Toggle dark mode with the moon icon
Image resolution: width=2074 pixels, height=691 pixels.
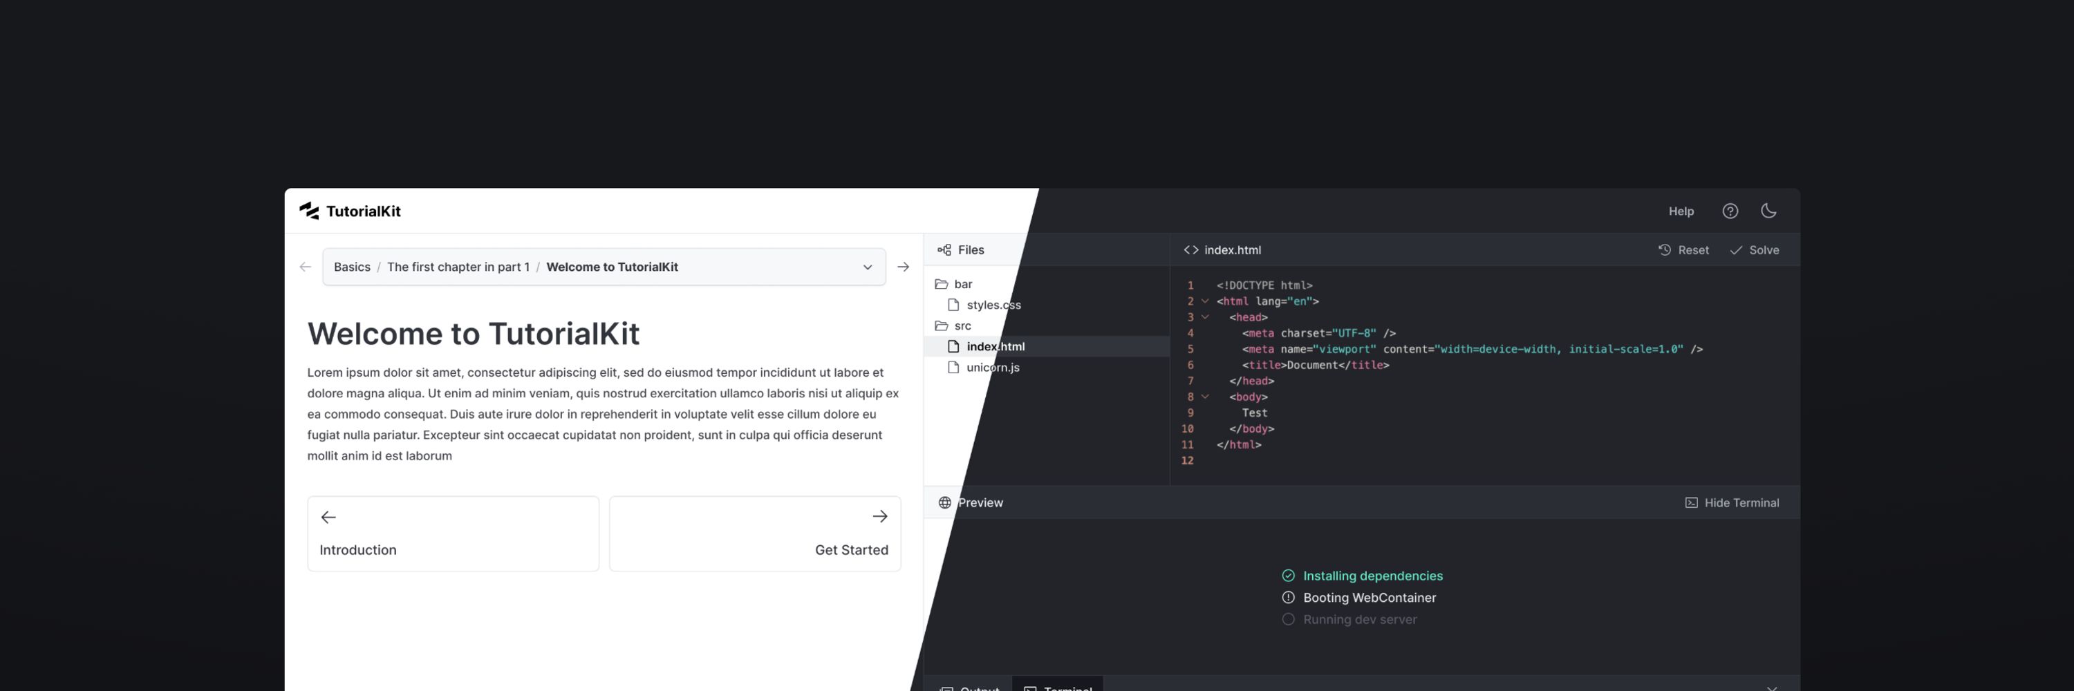pyautogui.click(x=1769, y=211)
